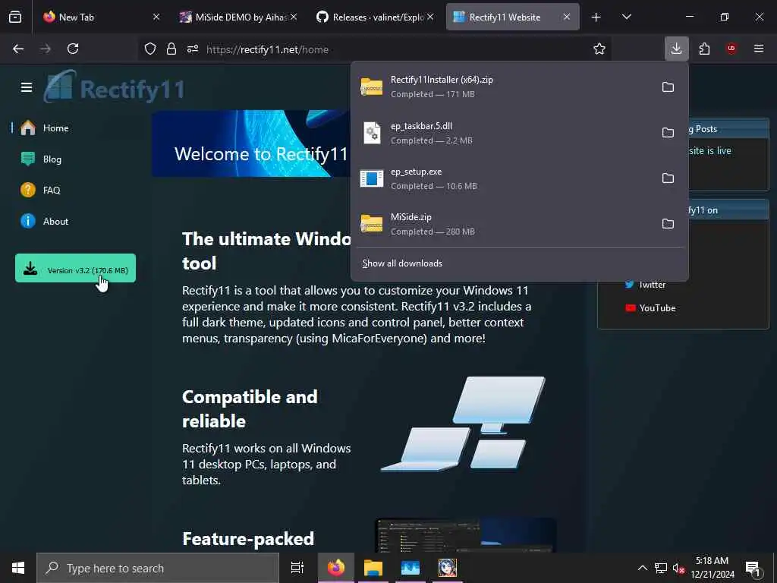Click the Rectify11 logo
The image size is (777, 583).
(115, 87)
